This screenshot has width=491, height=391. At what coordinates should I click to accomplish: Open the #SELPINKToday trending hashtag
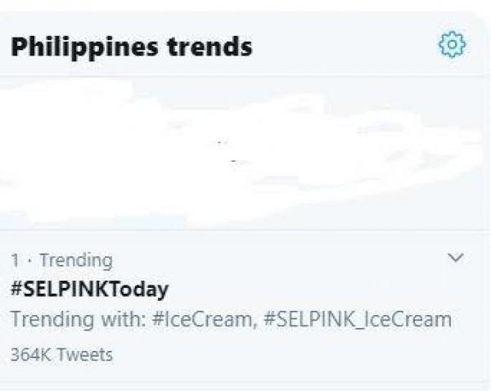coord(89,289)
